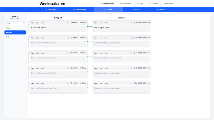Click clock icon of Groep 6A di lesson
Screen dimensions: 214x120
click(x=72, y=38)
